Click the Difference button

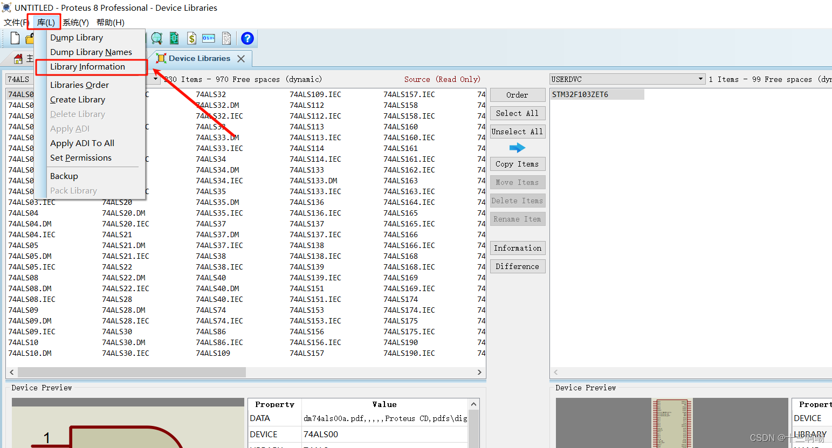pos(517,266)
